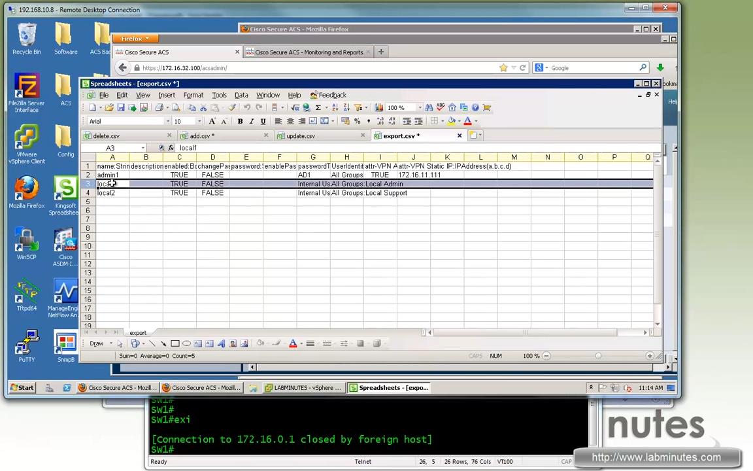Click the Format Painter brush icon
753x471 pixels.
(x=232, y=108)
